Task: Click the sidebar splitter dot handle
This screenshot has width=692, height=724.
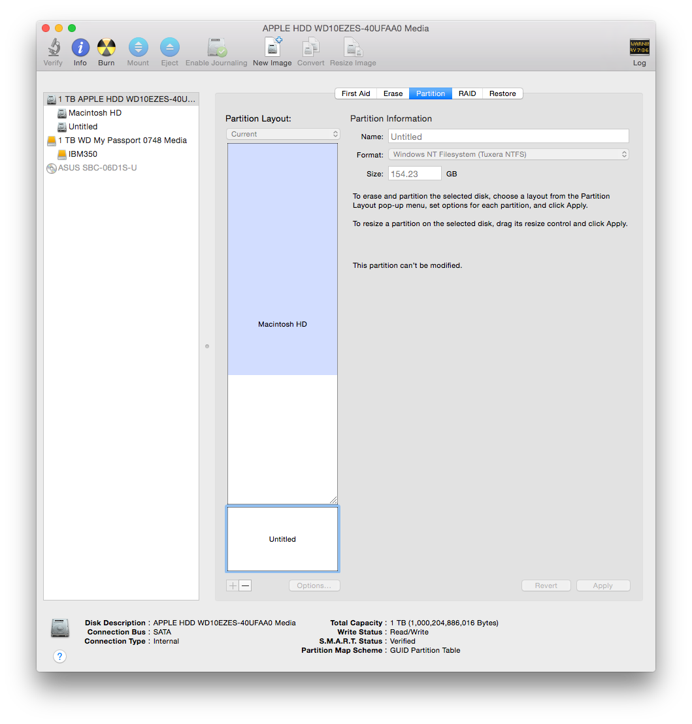Action: [x=207, y=346]
